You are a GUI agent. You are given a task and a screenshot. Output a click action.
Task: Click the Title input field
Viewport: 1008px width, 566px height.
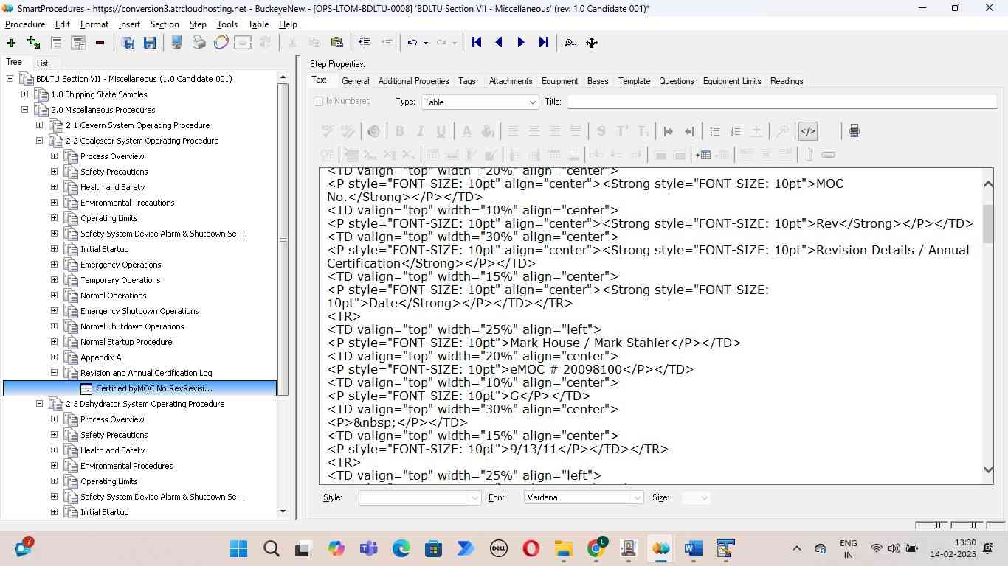pyautogui.click(x=781, y=102)
